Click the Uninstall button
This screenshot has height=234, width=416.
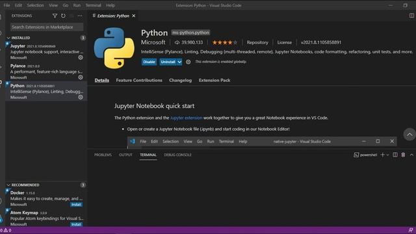pos(168,62)
